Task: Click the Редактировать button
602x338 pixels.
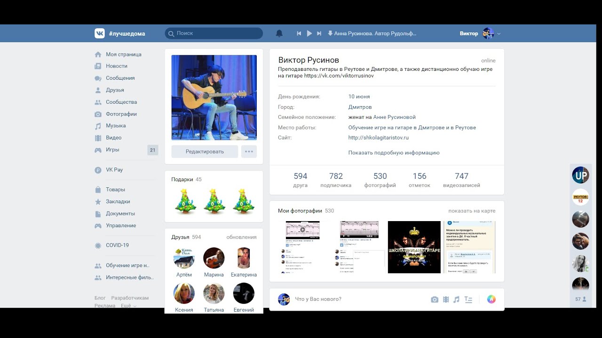Action: click(205, 152)
